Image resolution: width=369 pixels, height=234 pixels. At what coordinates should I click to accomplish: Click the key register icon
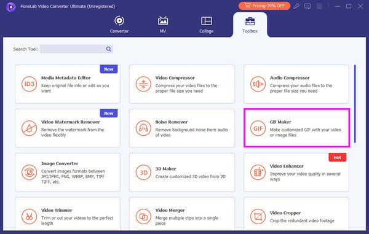point(296,6)
